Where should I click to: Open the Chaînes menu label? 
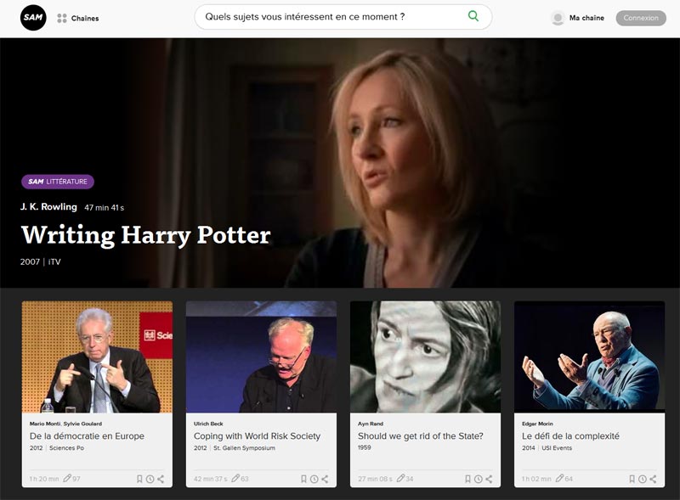(x=85, y=18)
